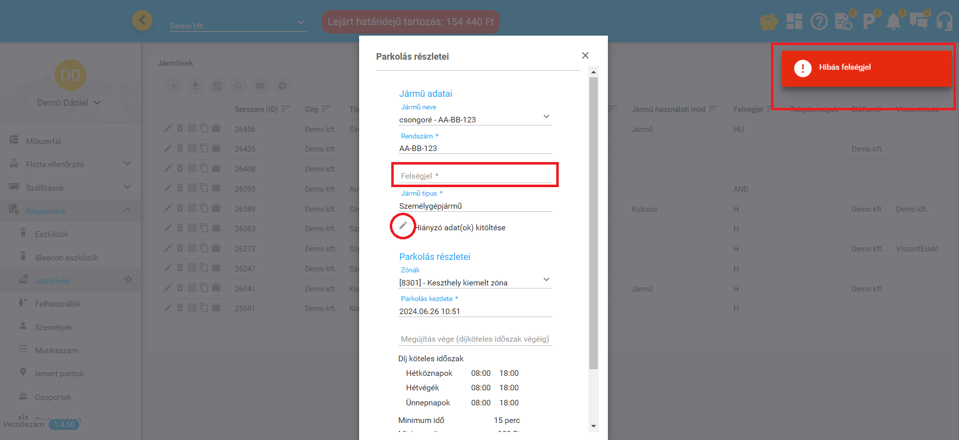959x440 pixels.
Task: Open the parking P icon in header
Action: point(869,22)
